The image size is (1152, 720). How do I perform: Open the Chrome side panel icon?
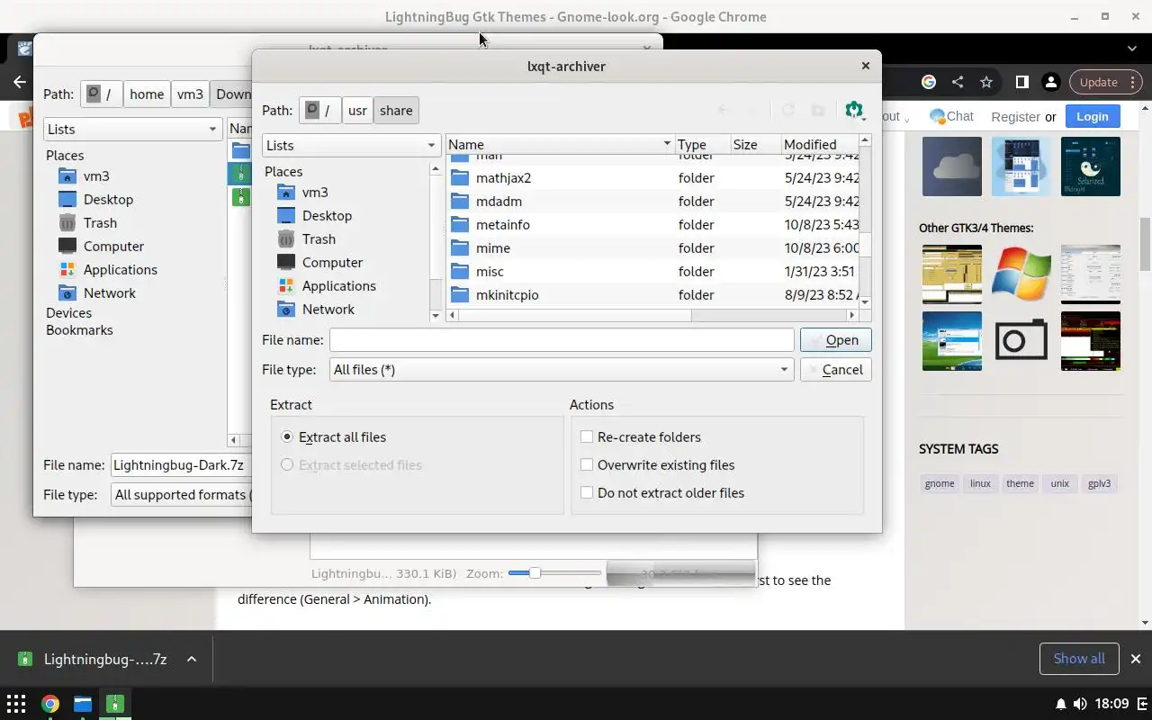tap(1021, 82)
